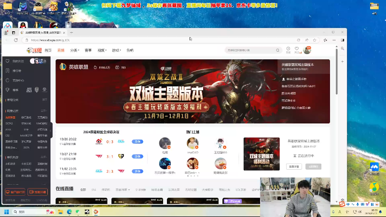Click the Edge sidebar plus icon
Screen dimensions: 386x217
(x=343, y=62)
